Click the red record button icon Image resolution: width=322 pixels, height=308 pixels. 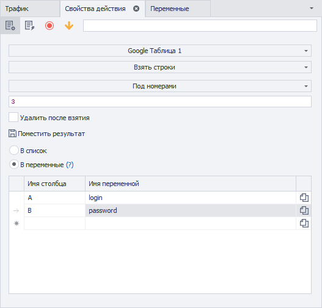49,26
